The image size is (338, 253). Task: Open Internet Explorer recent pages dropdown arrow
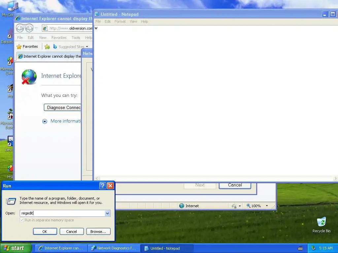(x=36, y=28)
